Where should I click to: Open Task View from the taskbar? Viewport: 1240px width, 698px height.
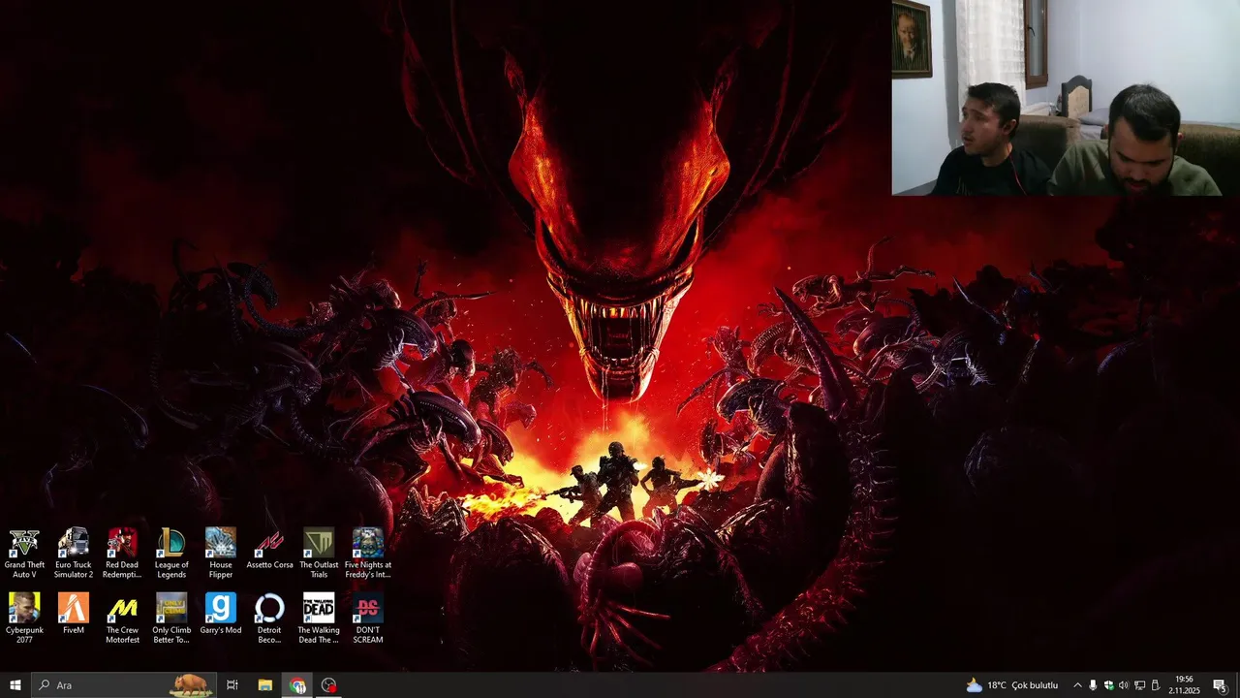pos(232,685)
